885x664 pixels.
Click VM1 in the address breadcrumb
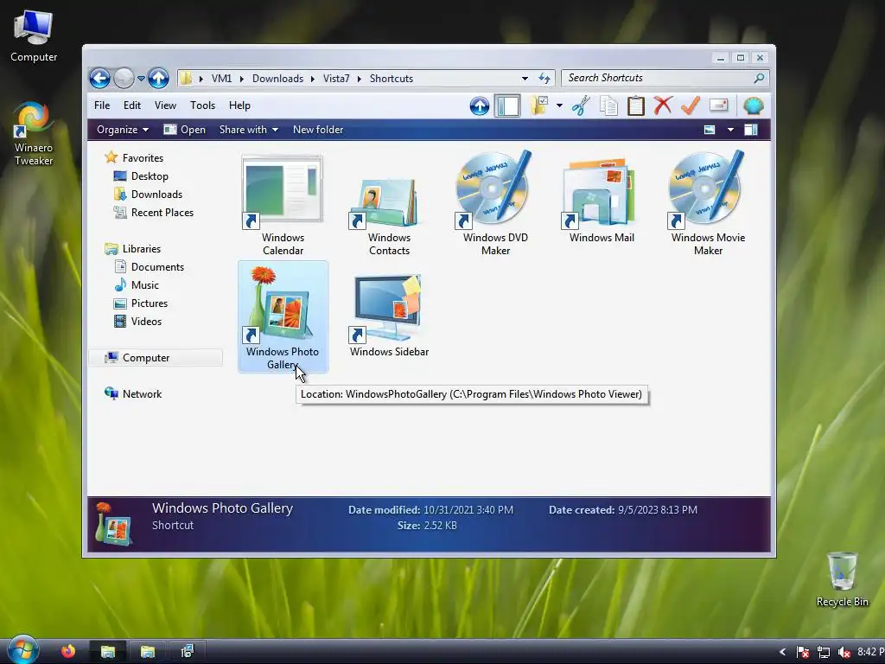(222, 79)
